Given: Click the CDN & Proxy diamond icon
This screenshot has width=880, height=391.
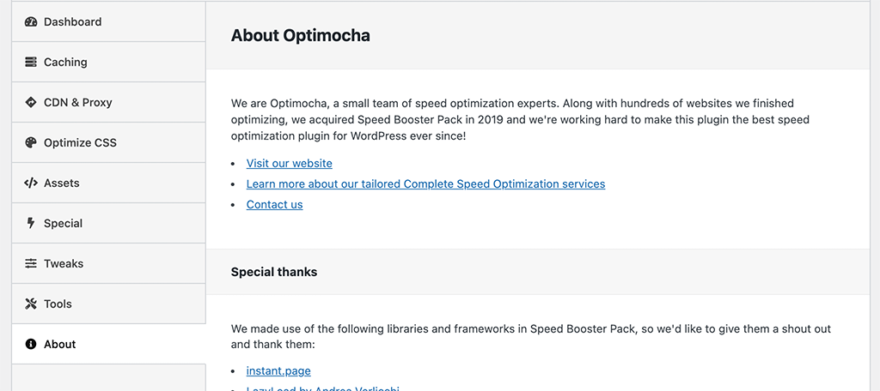Looking at the screenshot, I should [31, 103].
